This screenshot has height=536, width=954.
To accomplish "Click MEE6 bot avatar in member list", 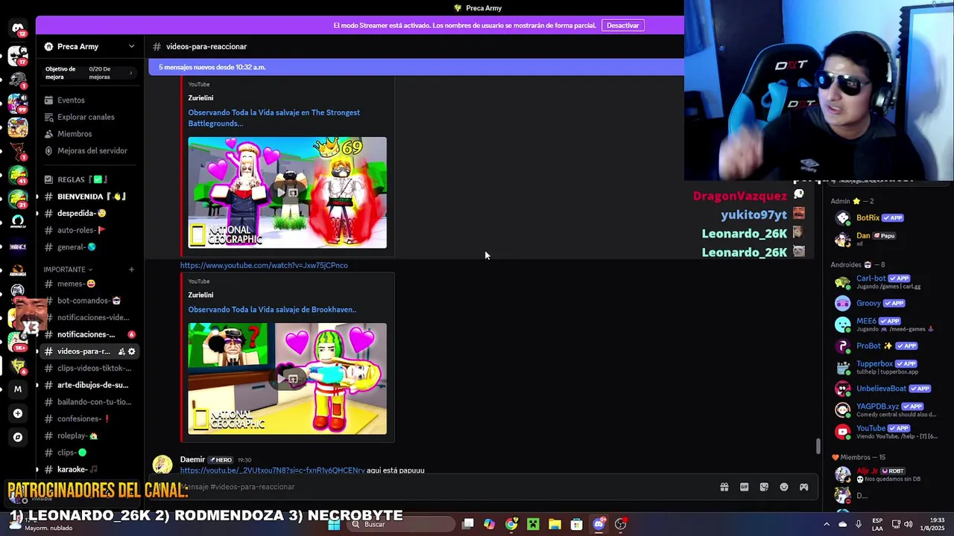I will coord(843,325).
